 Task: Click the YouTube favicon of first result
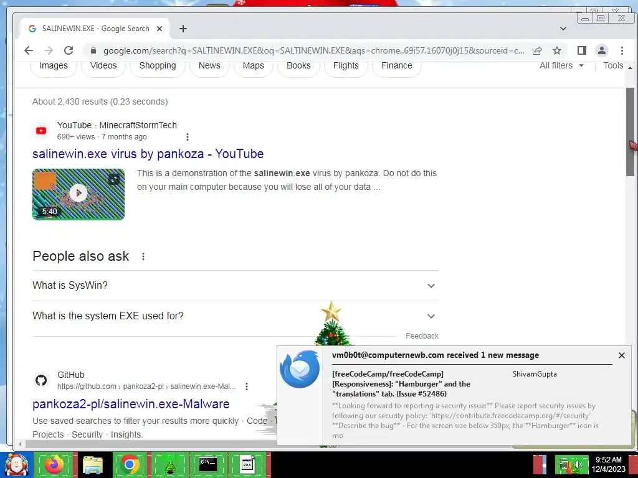point(41,131)
